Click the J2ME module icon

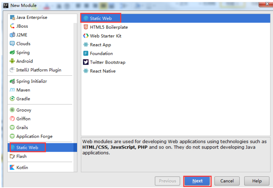click(x=12, y=35)
